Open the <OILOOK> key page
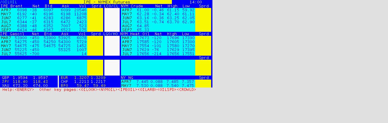The height and width of the screenshot is (123, 388). tap(88, 90)
